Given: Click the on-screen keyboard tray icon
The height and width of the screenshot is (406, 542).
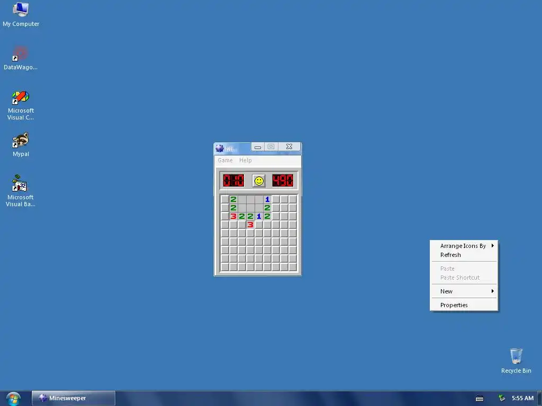Looking at the screenshot, I should 480,399.
